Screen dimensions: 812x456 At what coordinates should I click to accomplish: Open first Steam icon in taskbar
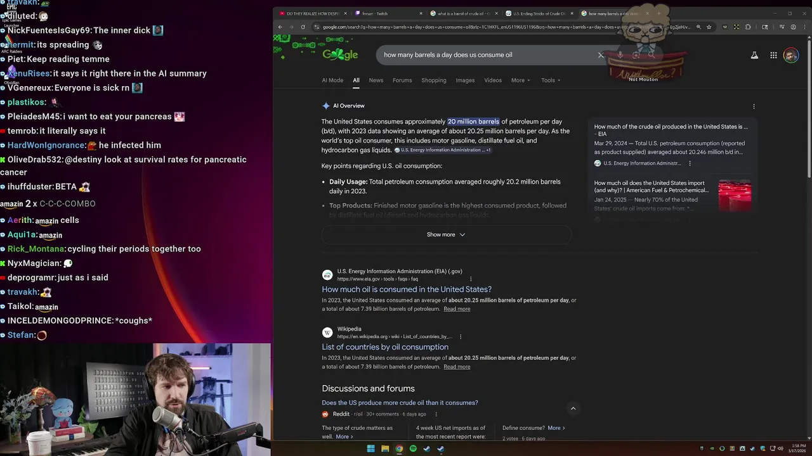[x=427, y=449]
